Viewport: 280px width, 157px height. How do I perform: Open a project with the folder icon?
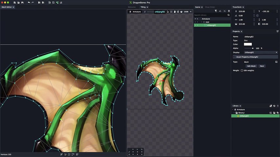point(18,3)
